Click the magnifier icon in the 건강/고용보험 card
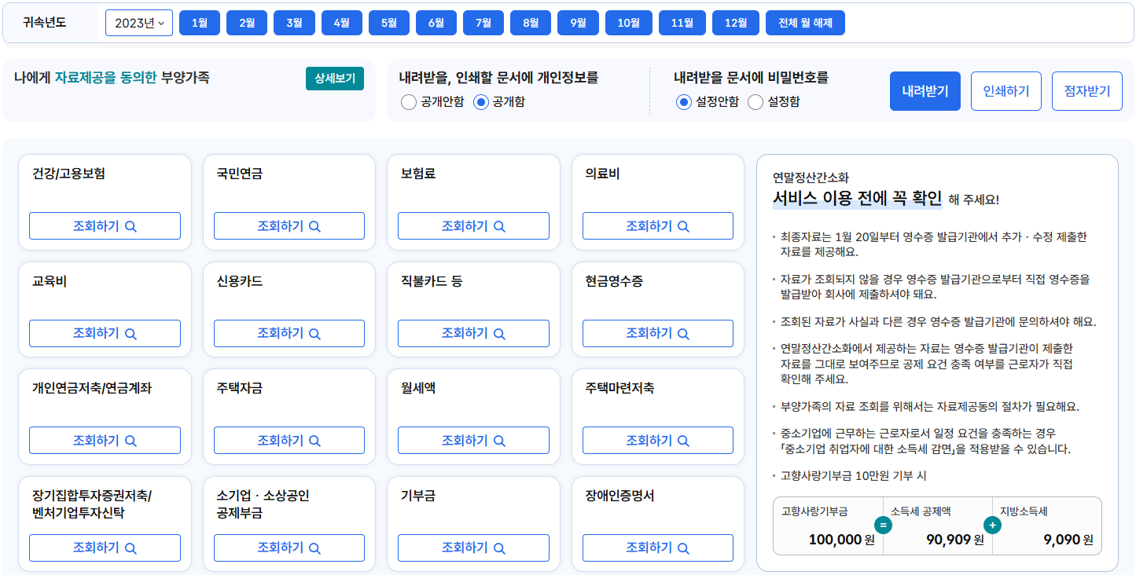Image resolution: width=1136 pixels, height=575 pixels. point(131,226)
